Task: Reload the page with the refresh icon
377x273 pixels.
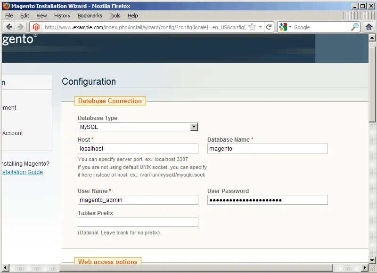Action: click(x=269, y=27)
